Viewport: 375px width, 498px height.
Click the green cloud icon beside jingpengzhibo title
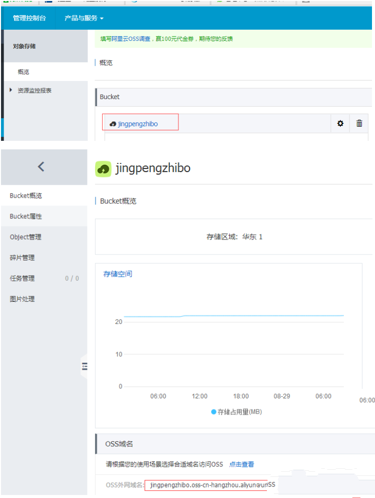tap(103, 169)
